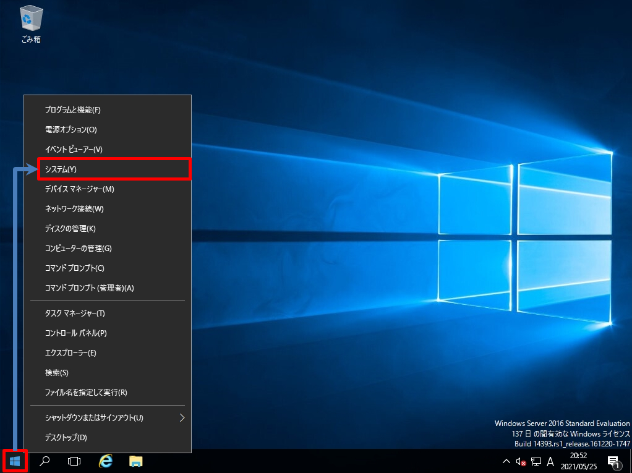Launch コマンド プロンプト (管理者)(A)
632x473 pixels.
[108, 288]
